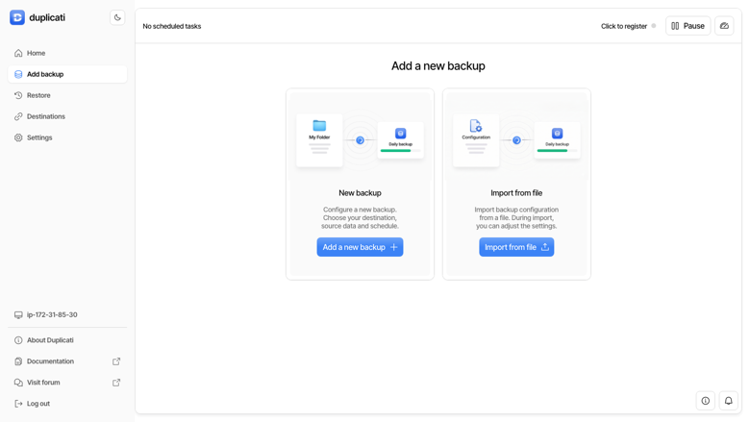Open the throttle speed gauge icon

724,26
